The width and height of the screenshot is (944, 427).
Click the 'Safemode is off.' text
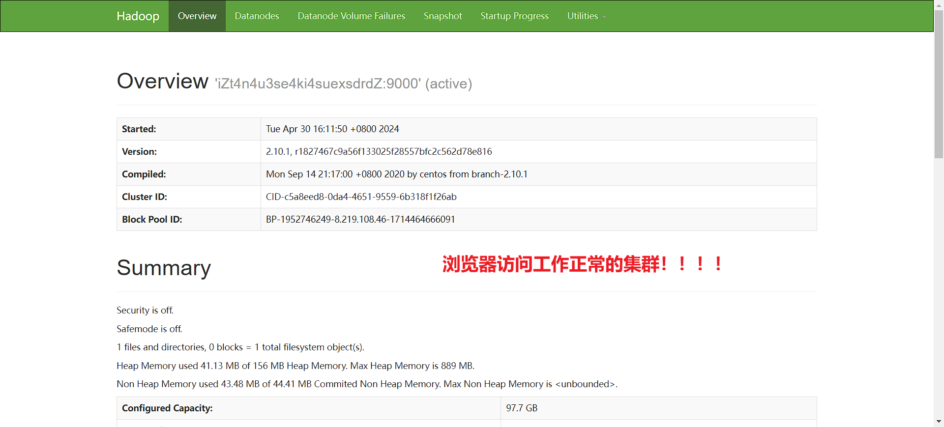click(149, 329)
